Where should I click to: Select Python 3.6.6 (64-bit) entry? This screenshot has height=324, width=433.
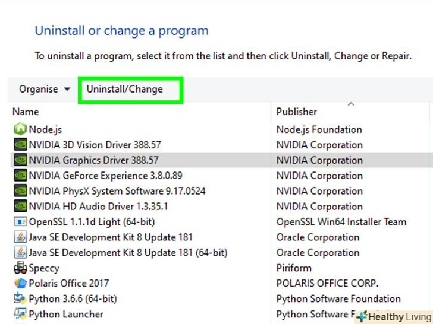pos(73,299)
